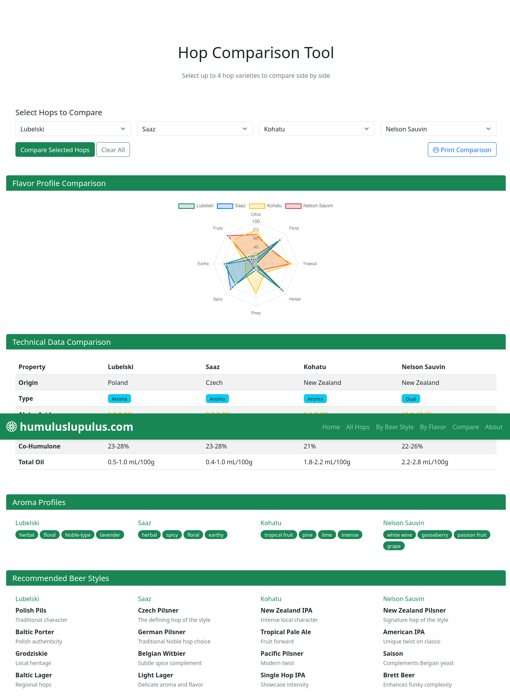Expand the Saaz hop selector
Viewport: 510px width, 697px height.
(195, 129)
